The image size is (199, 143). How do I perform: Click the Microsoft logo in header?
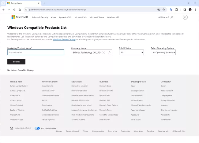pos(20,17)
